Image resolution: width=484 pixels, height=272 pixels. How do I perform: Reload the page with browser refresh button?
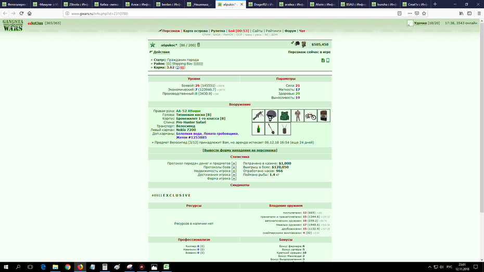coord(21,13)
